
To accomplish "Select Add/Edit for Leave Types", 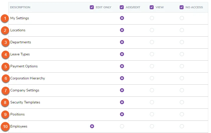I will click(122, 54).
